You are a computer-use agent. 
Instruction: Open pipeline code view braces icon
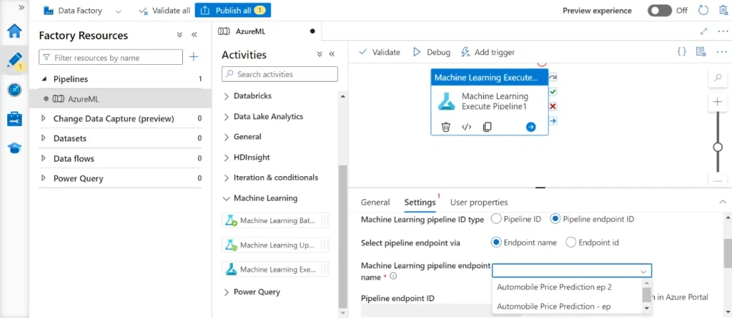681,52
